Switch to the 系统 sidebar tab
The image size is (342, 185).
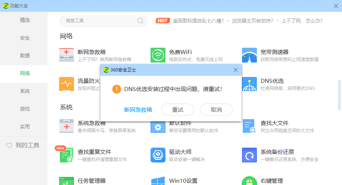pos(24,91)
